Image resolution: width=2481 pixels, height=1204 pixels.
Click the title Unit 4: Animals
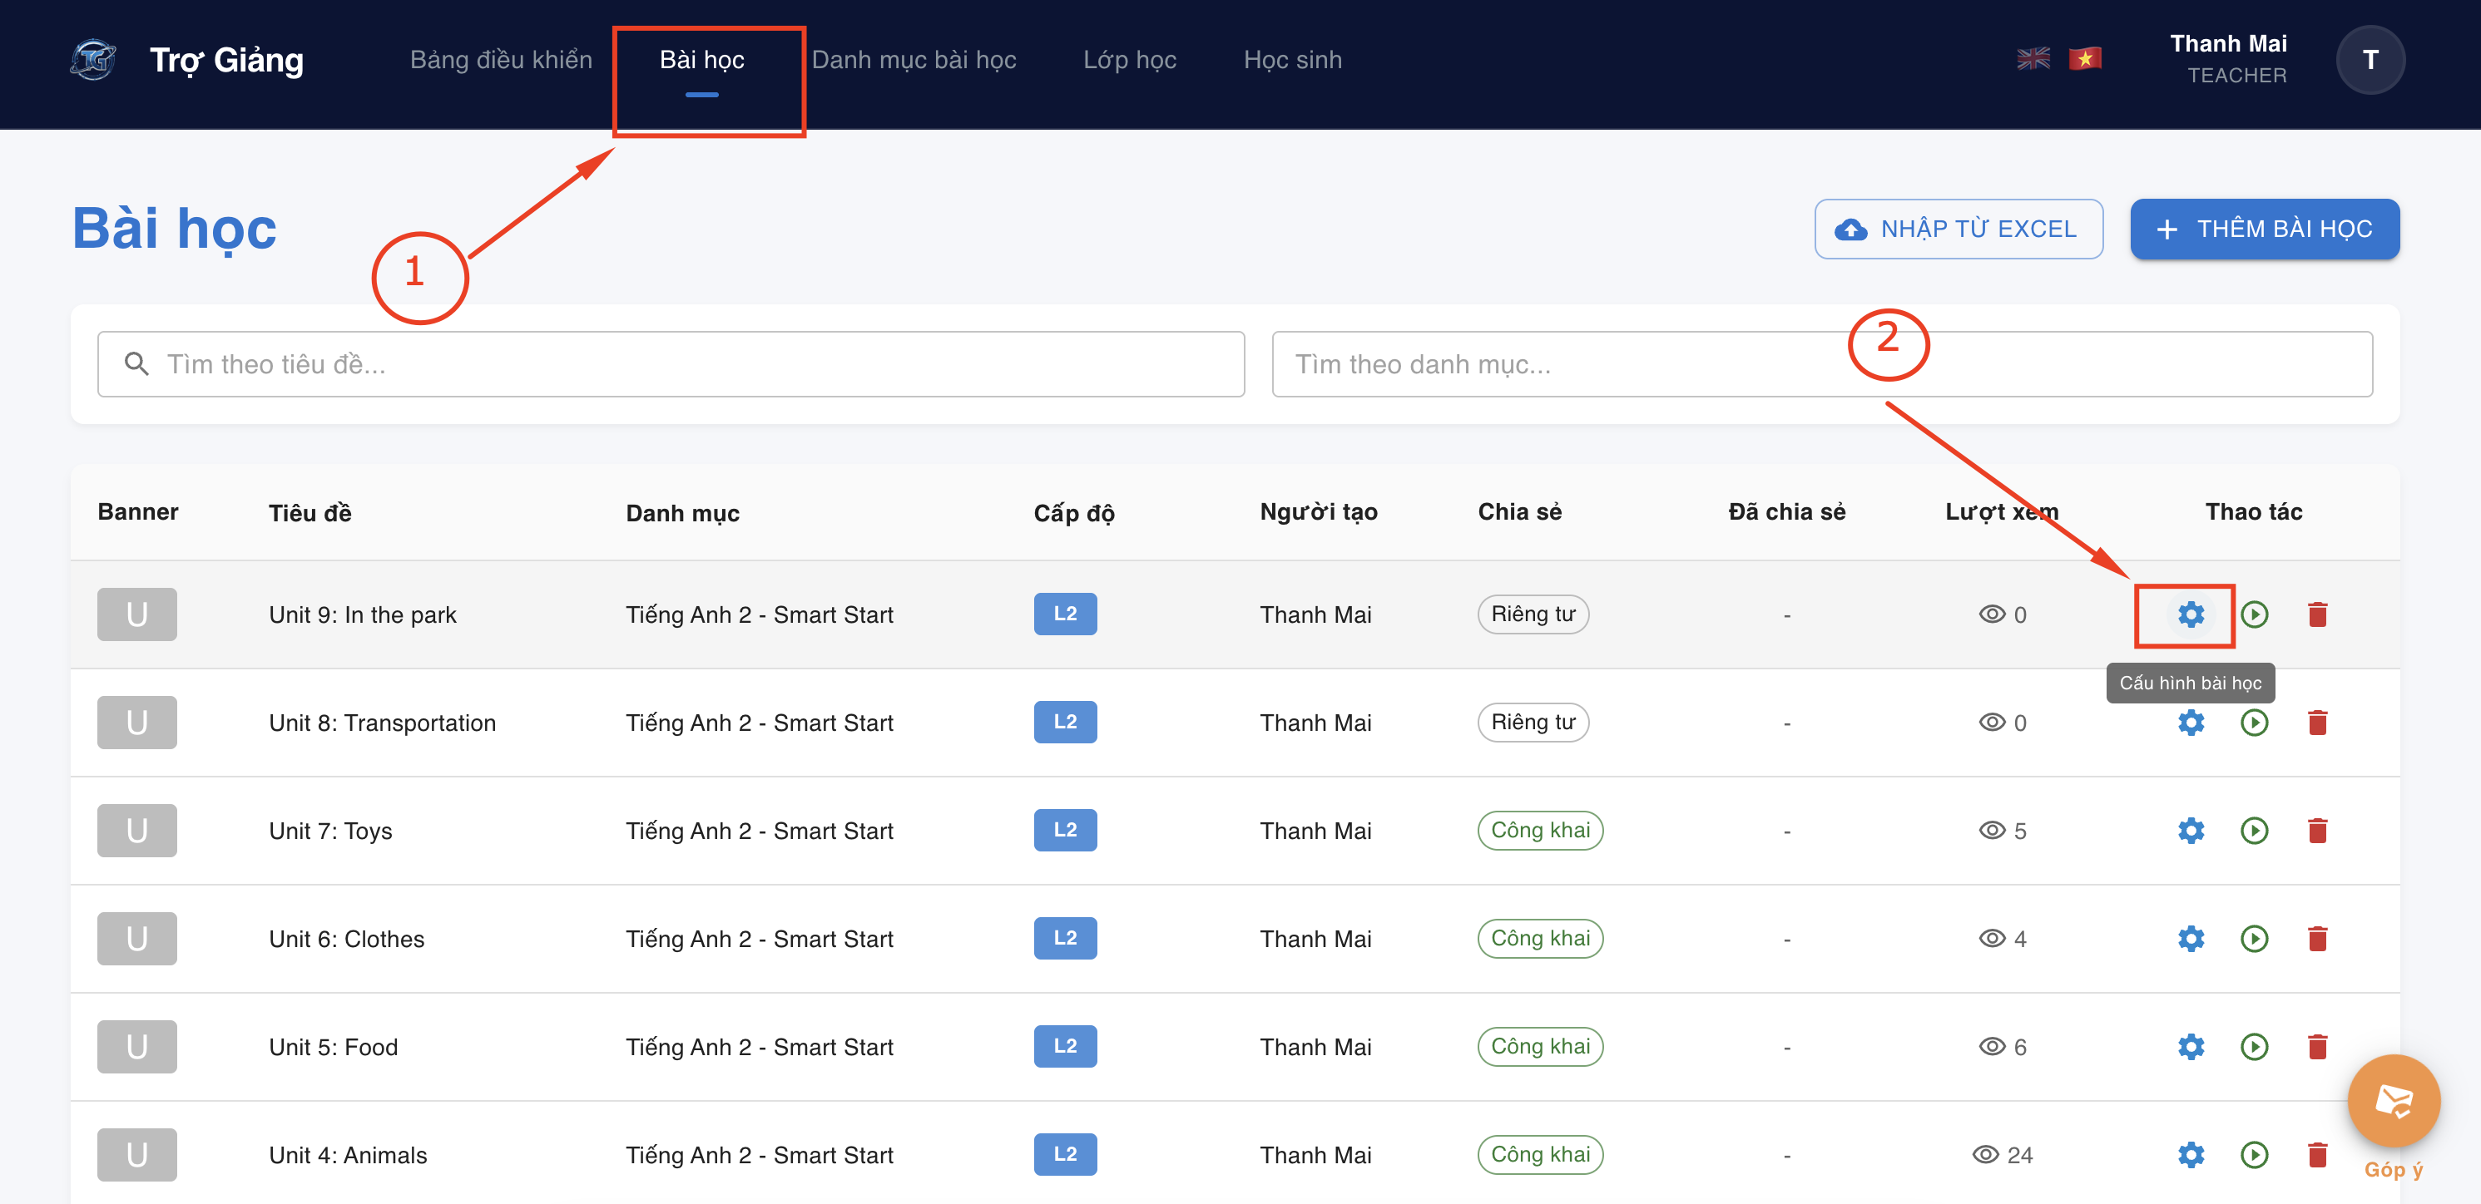click(x=348, y=1155)
